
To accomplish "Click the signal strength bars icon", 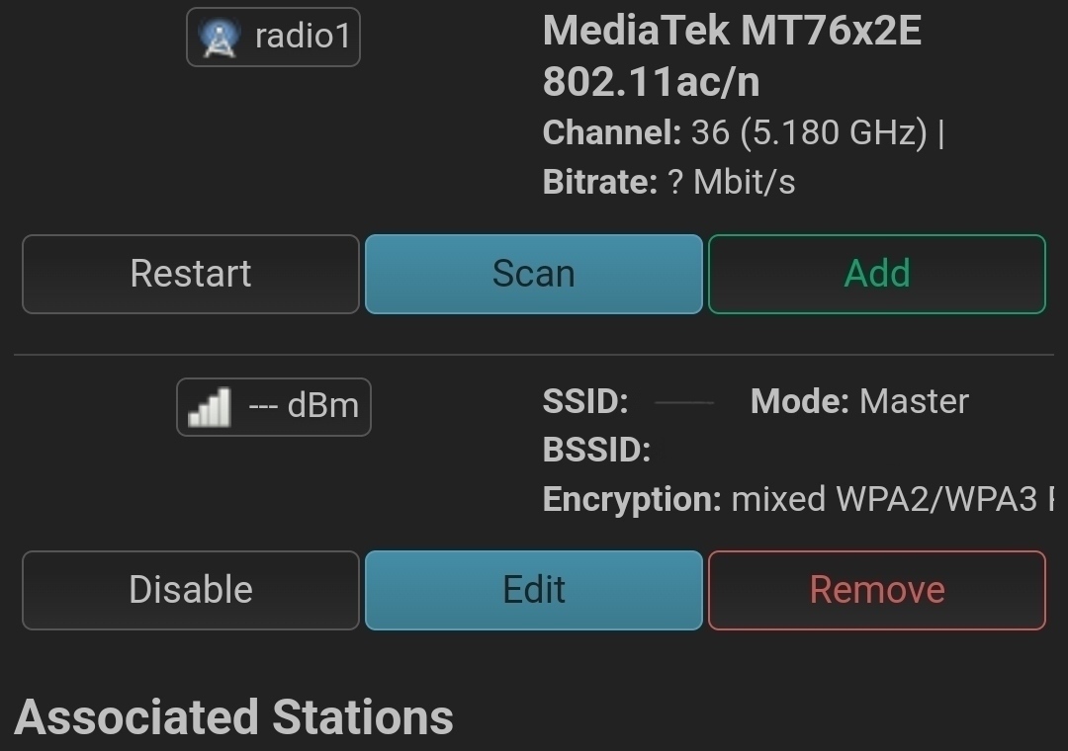I will [x=209, y=407].
